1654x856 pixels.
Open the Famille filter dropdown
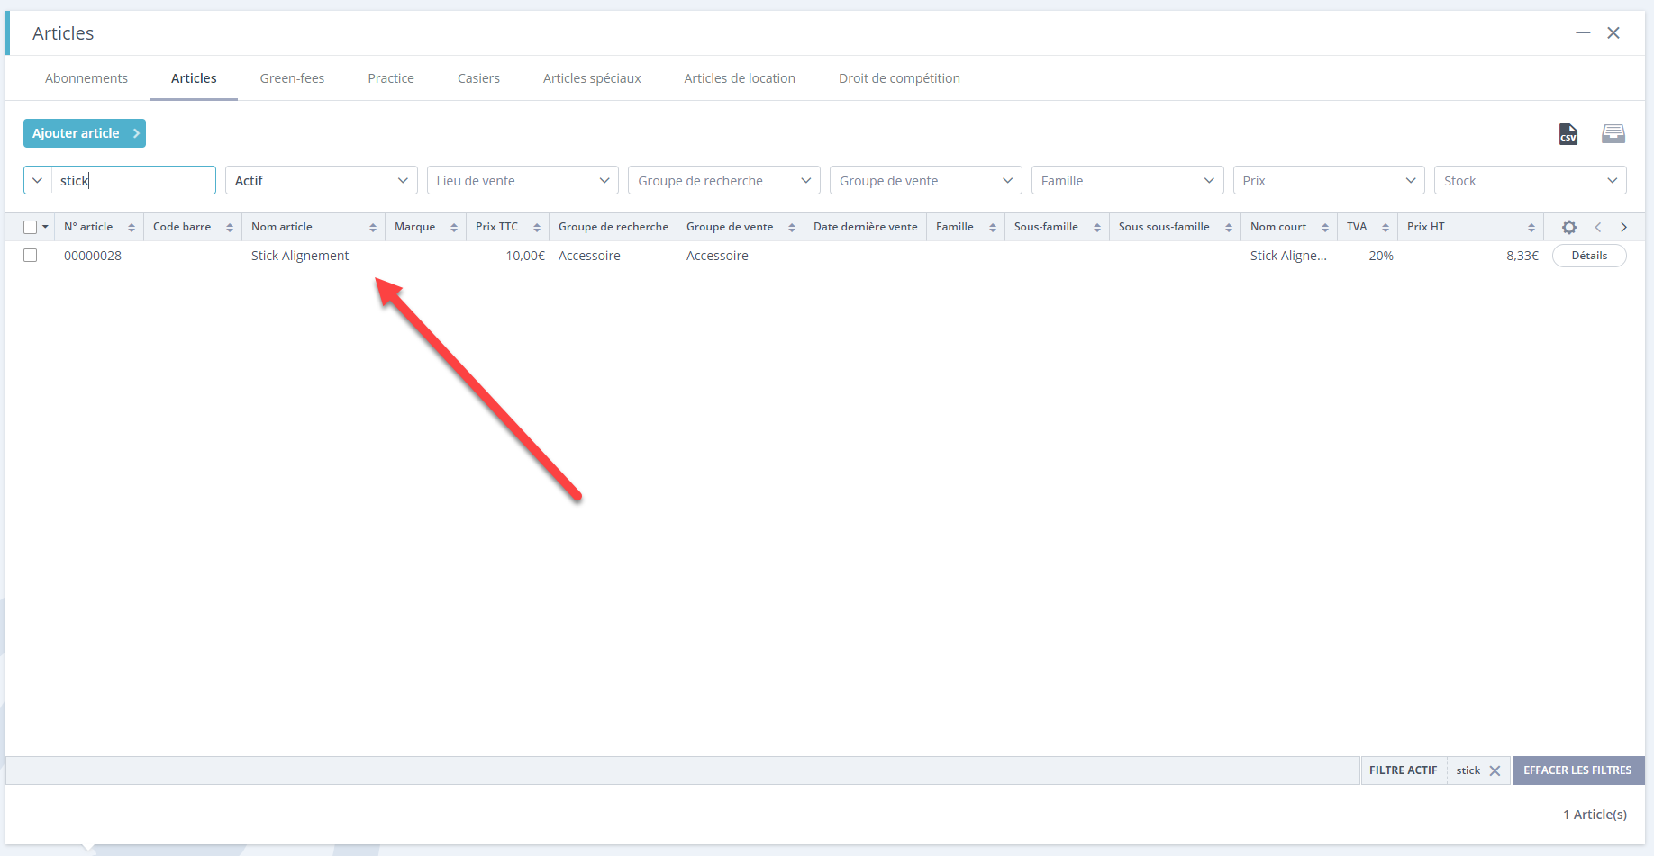point(1128,180)
